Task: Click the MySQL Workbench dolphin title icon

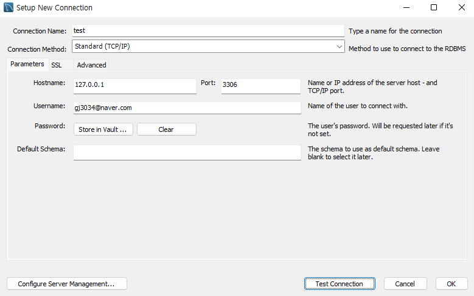Action: [x=9, y=7]
